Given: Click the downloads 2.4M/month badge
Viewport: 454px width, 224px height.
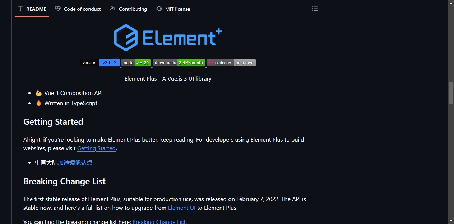Looking at the screenshot, I should 179,63.
